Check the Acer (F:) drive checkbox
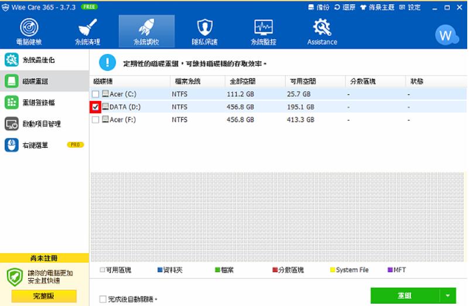 click(x=95, y=120)
